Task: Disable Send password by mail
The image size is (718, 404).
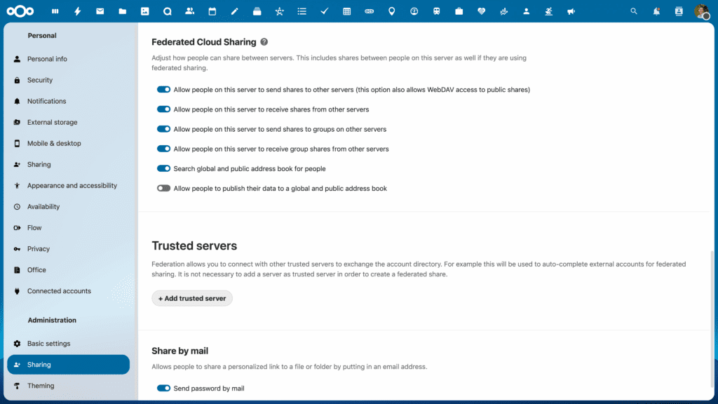Action: pyautogui.click(x=163, y=388)
